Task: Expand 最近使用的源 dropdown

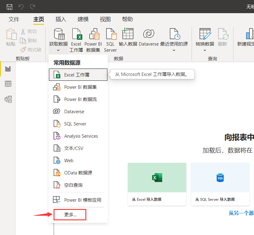Action: tap(174, 50)
